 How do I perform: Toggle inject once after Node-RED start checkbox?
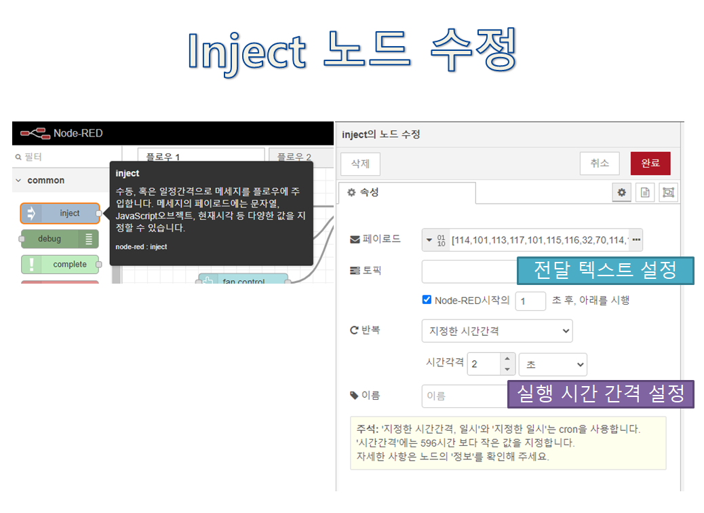[x=427, y=300]
